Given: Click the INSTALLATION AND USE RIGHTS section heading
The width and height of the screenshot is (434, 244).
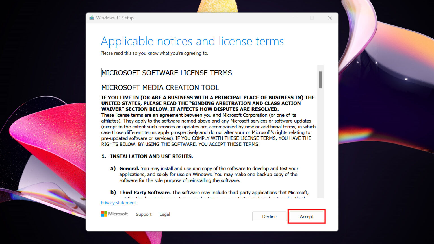Looking at the screenshot, I should pos(151,156).
